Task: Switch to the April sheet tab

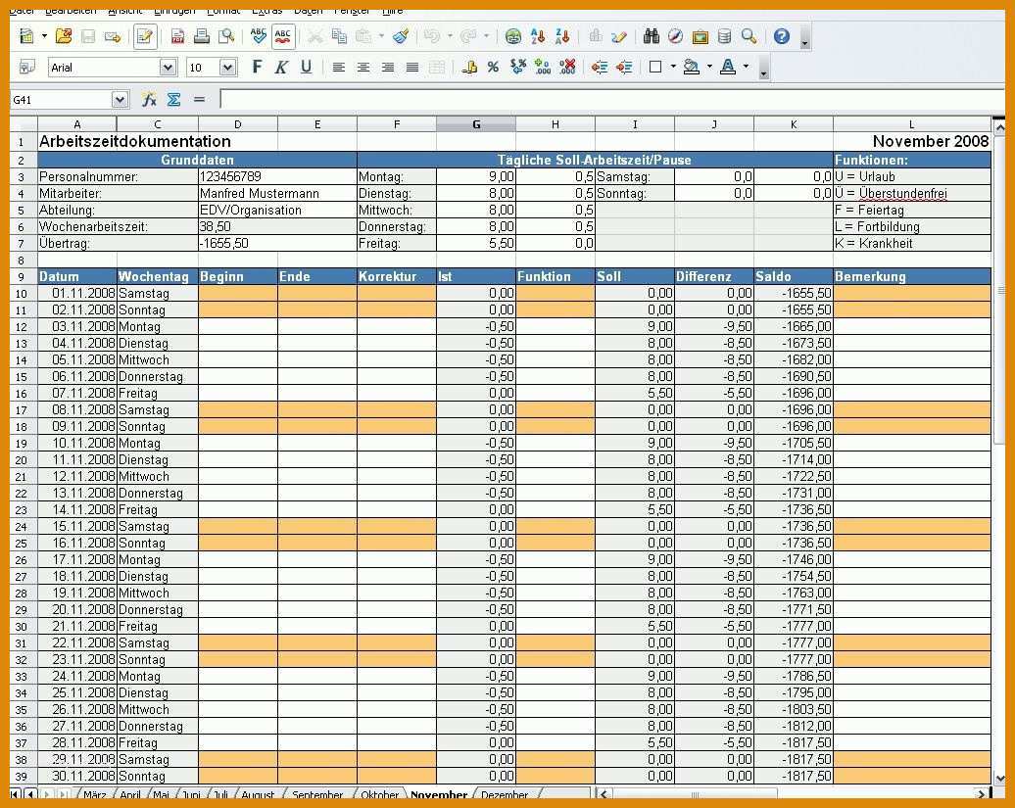Action: coord(130,795)
